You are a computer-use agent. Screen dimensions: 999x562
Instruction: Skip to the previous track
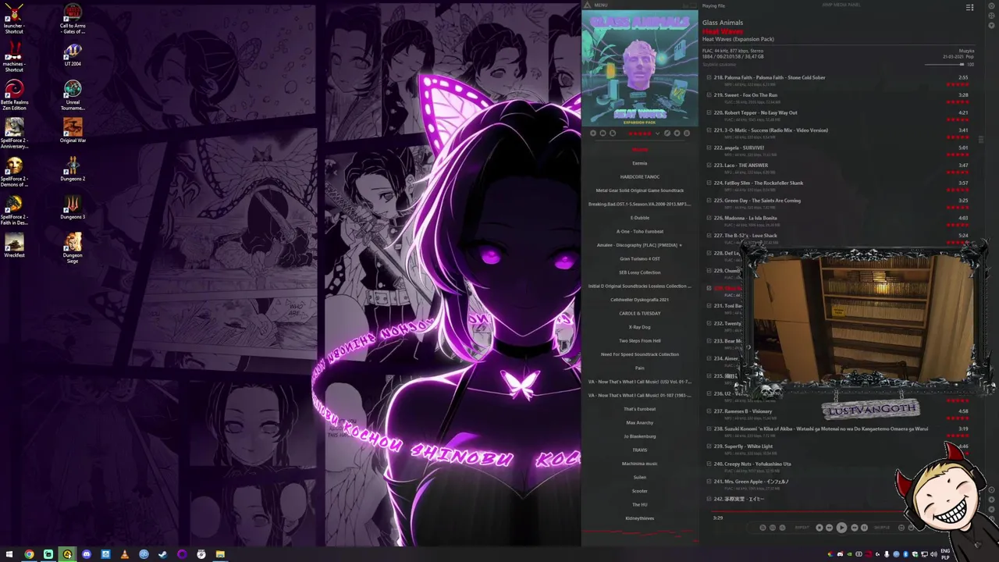coord(829,528)
